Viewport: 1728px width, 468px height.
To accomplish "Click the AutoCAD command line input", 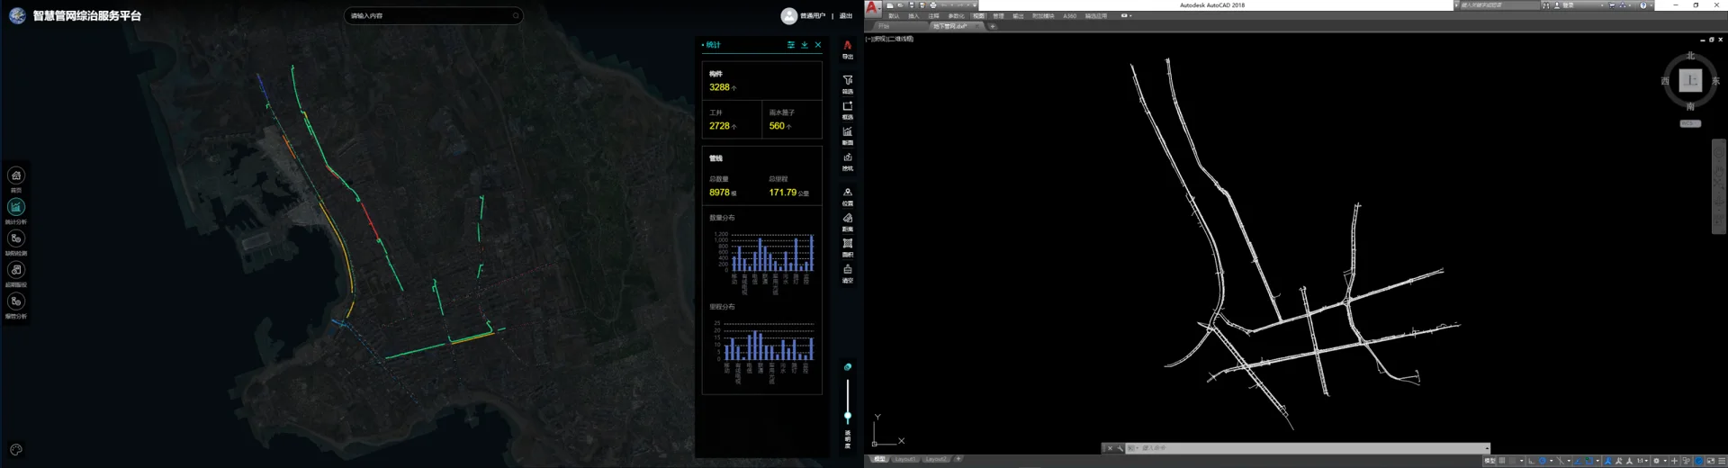I will [x=1309, y=448].
